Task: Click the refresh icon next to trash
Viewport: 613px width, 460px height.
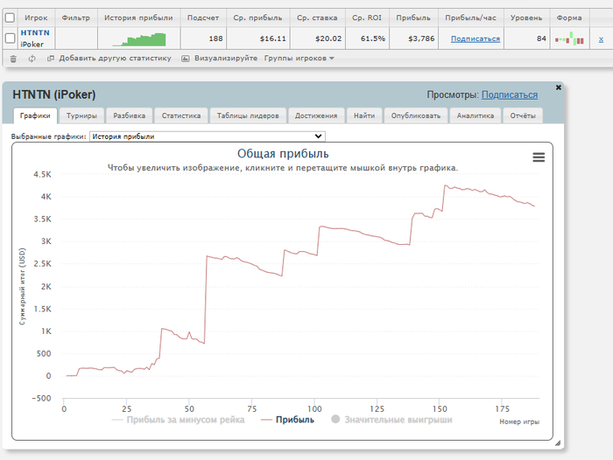Action: coord(32,59)
